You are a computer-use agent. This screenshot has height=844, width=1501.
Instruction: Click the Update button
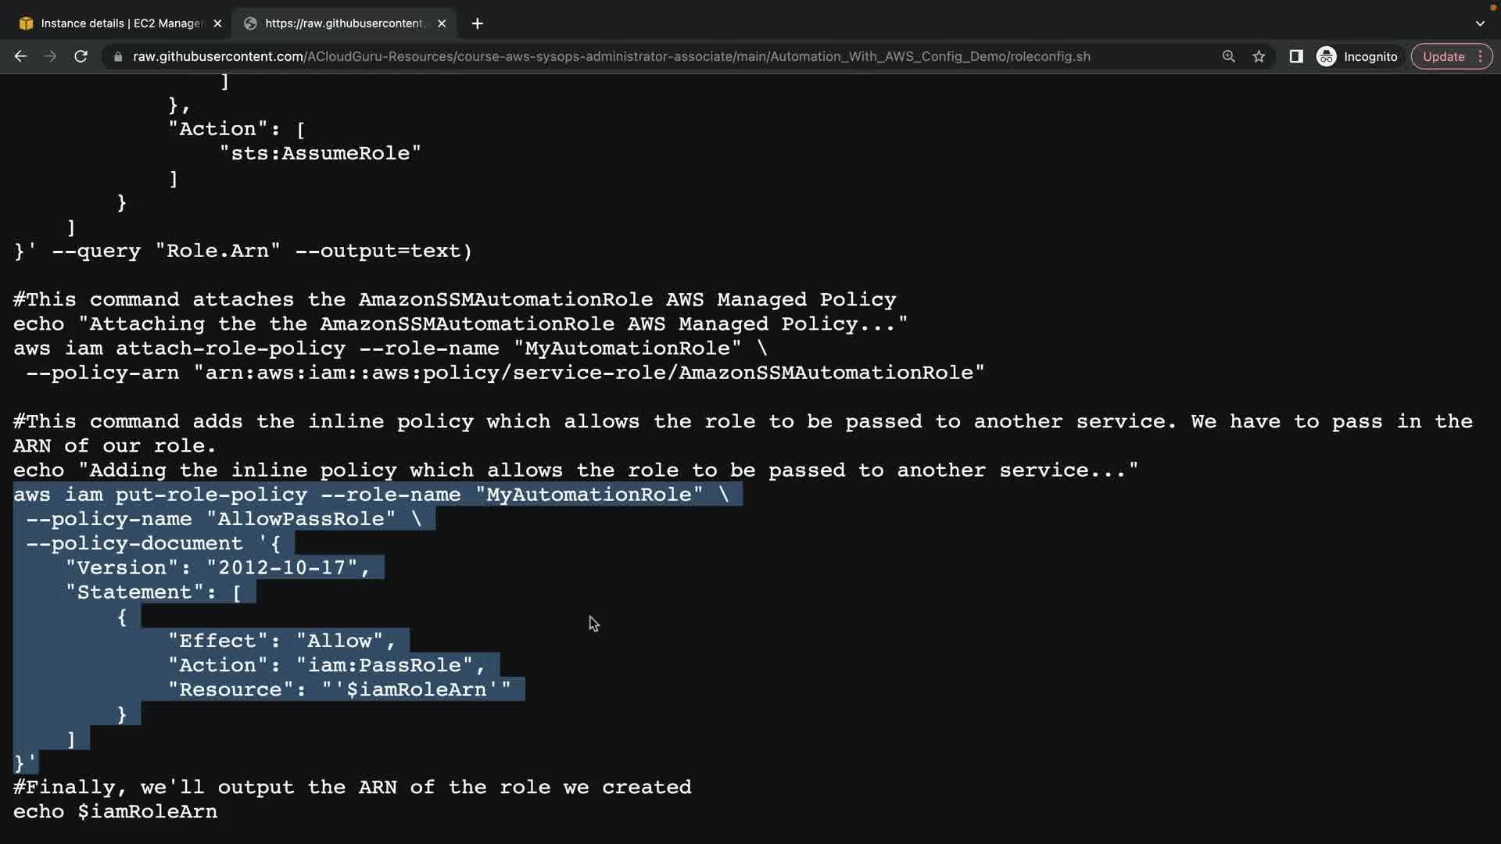1442,56
